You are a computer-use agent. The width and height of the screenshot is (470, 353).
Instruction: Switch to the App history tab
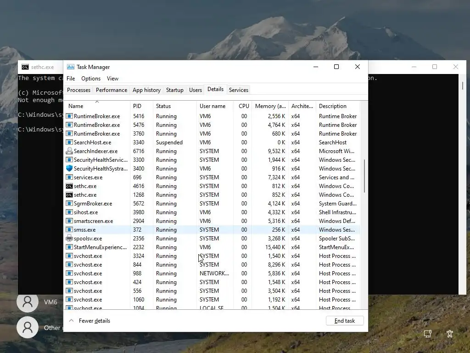(x=146, y=90)
